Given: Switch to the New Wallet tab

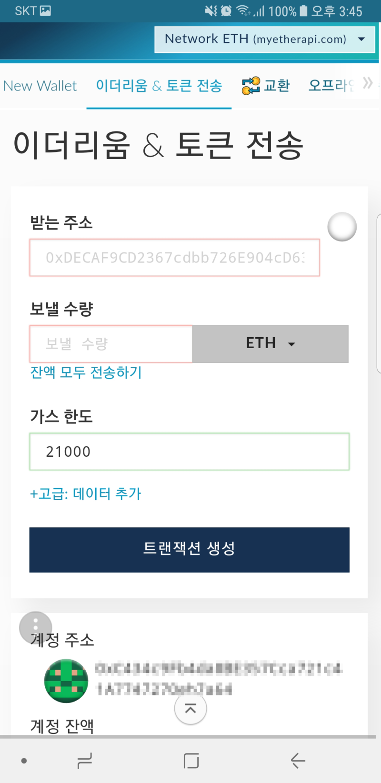Looking at the screenshot, I should click(x=40, y=86).
